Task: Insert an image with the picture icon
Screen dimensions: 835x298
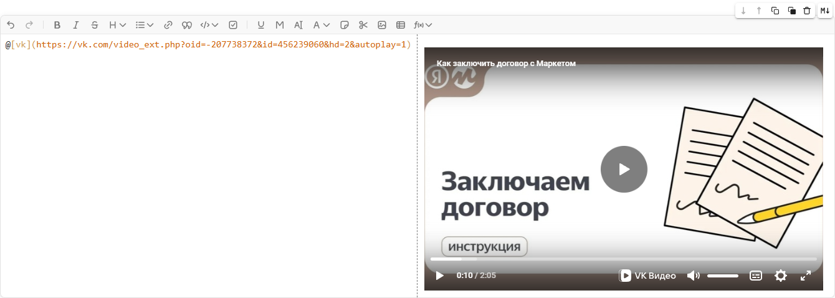Action: (382, 25)
